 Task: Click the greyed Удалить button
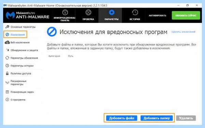pyautogui.click(x=186, y=118)
